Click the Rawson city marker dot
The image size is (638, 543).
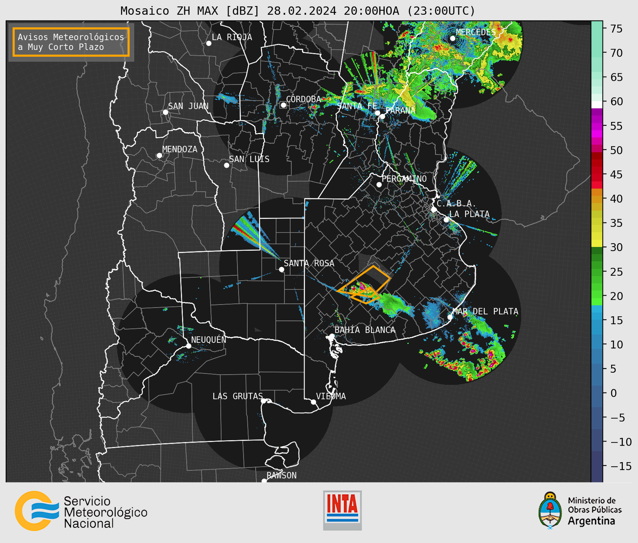(264, 481)
